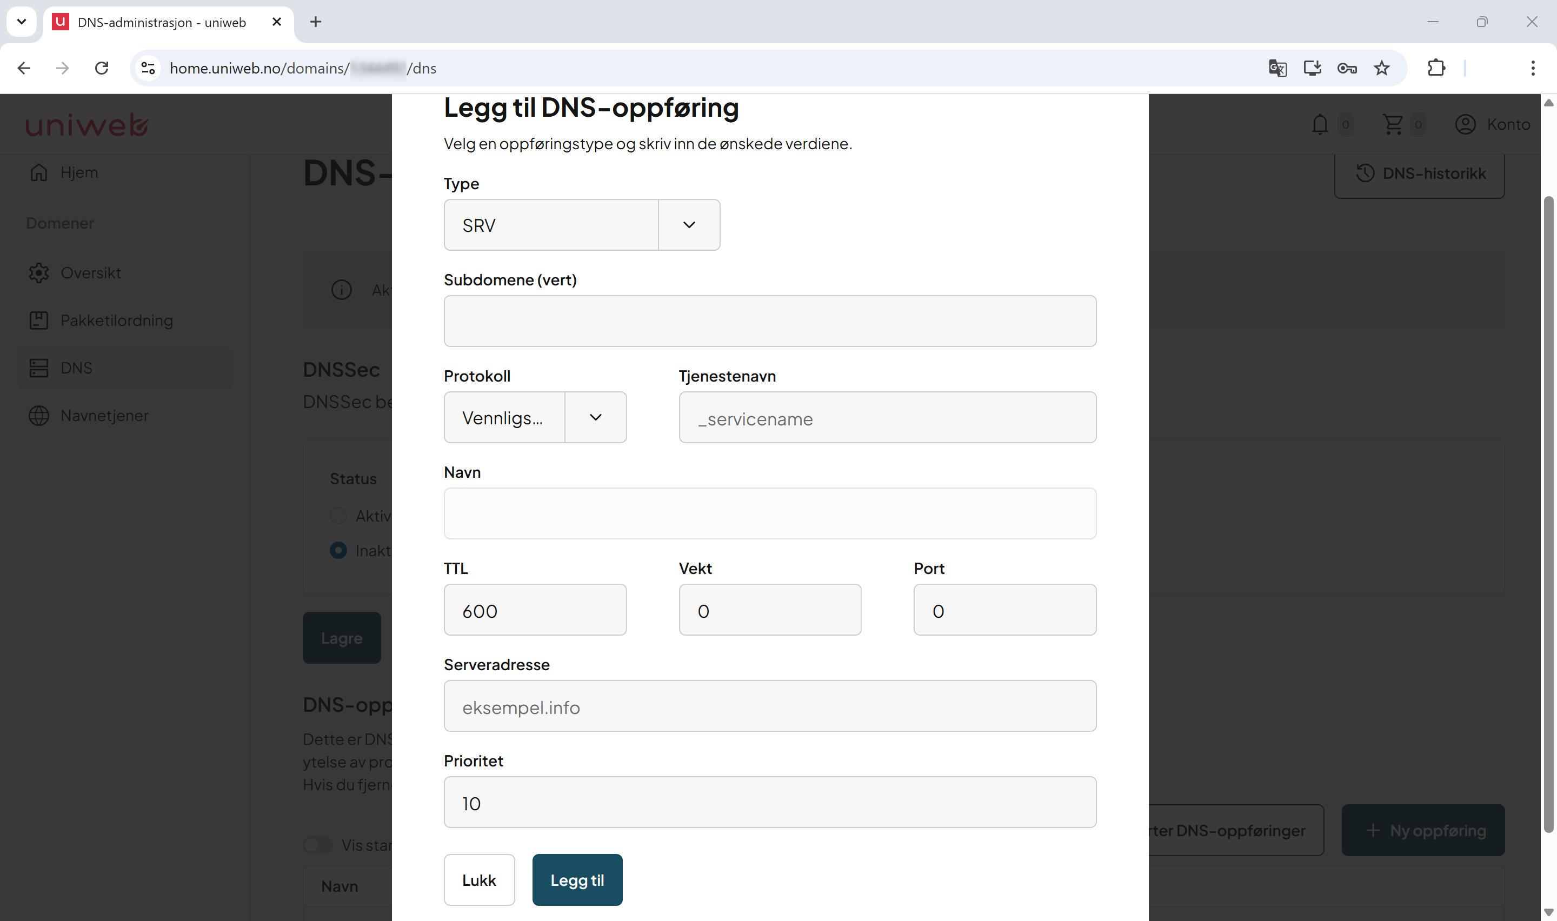Open the tab search dropdown arrow
Viewport: 1557px width, 921px height.
pos(21,22)
